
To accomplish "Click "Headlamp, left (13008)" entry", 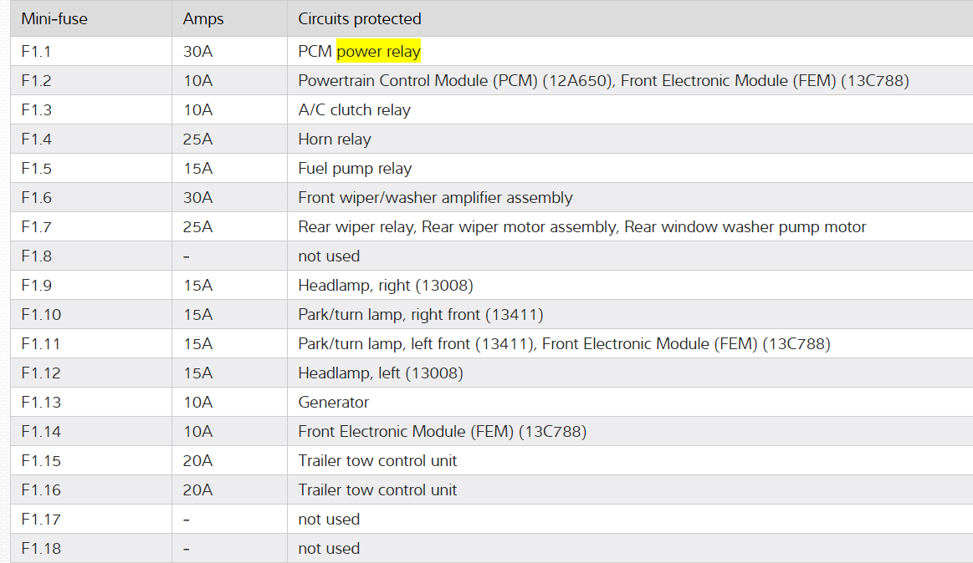I will [x=381, y=373].
